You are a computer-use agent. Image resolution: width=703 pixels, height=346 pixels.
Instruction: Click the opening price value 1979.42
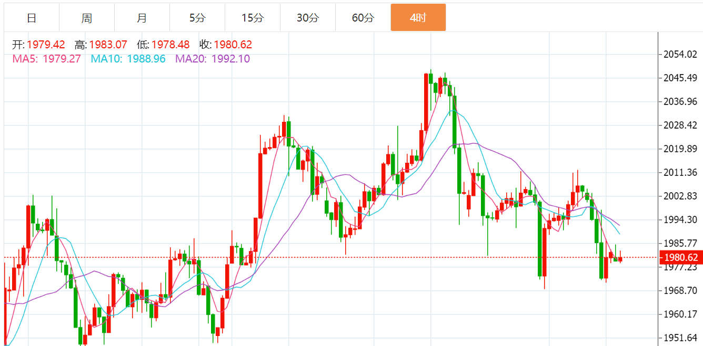(x=46, y=45)
